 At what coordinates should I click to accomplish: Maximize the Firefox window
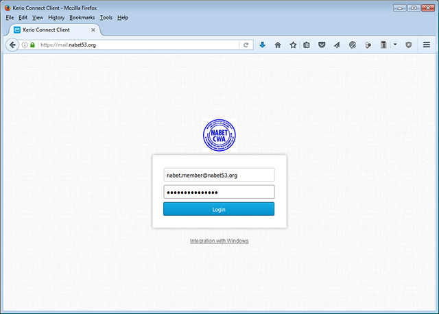(x=414, y=8)
